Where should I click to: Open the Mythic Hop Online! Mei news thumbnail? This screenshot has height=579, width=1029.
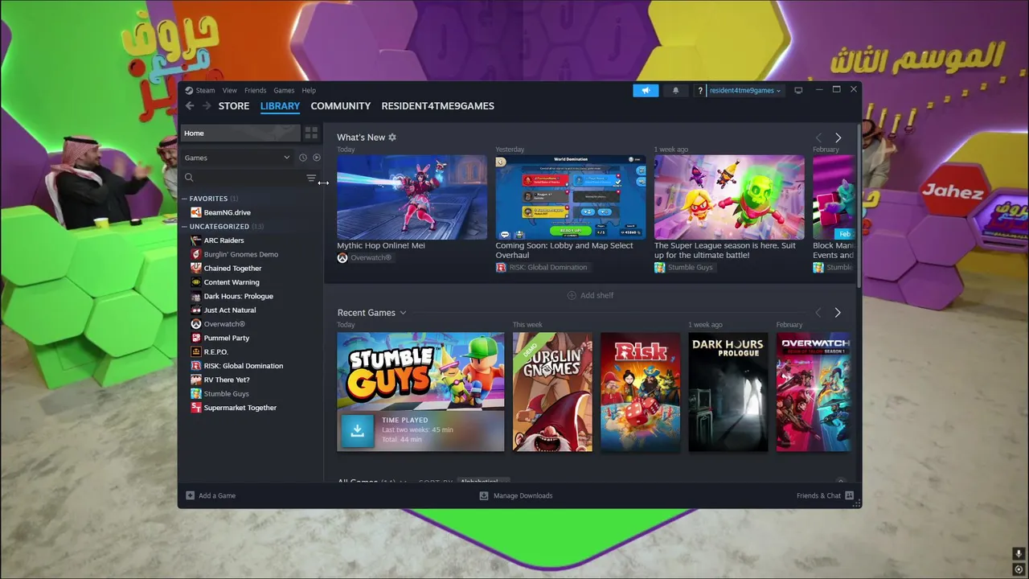point(412,198)
